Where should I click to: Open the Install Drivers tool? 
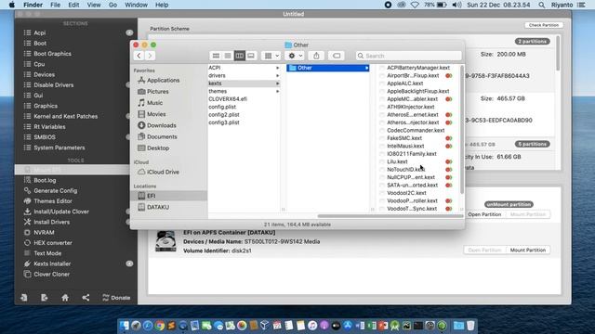(52, 222)
